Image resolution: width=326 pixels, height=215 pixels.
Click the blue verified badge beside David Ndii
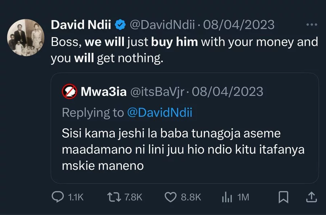pyautogui.click(x=120, y=25)
